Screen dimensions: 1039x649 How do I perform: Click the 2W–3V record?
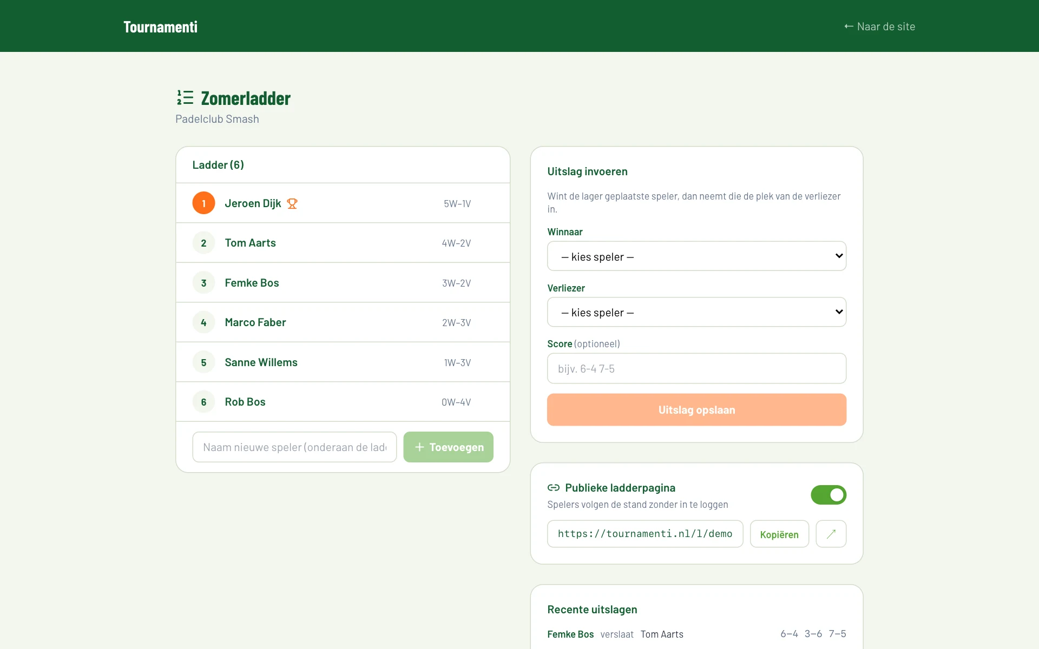(456, 323)
